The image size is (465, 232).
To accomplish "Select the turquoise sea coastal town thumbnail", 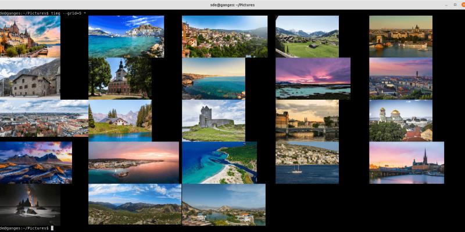I will tap(126, 37).
